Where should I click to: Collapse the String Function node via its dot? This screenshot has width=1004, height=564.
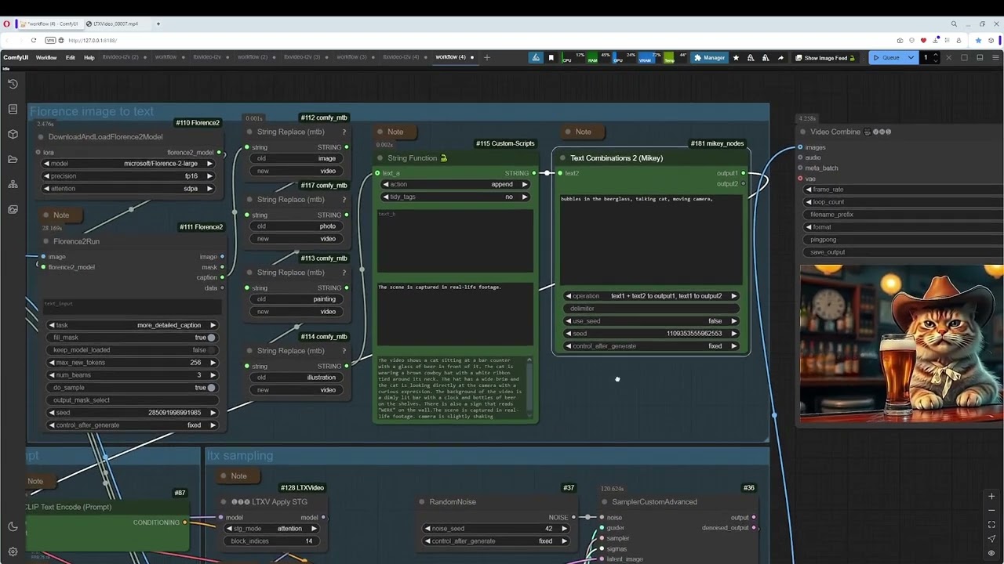coord(380,158)
